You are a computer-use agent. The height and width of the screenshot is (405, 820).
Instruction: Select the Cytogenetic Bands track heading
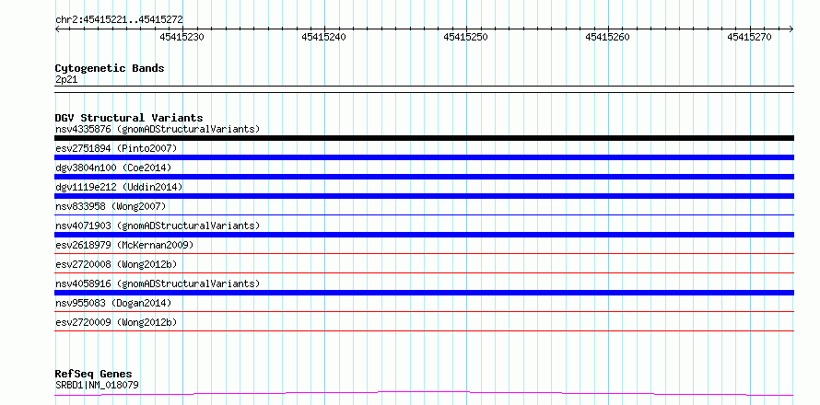pos(110,68)
